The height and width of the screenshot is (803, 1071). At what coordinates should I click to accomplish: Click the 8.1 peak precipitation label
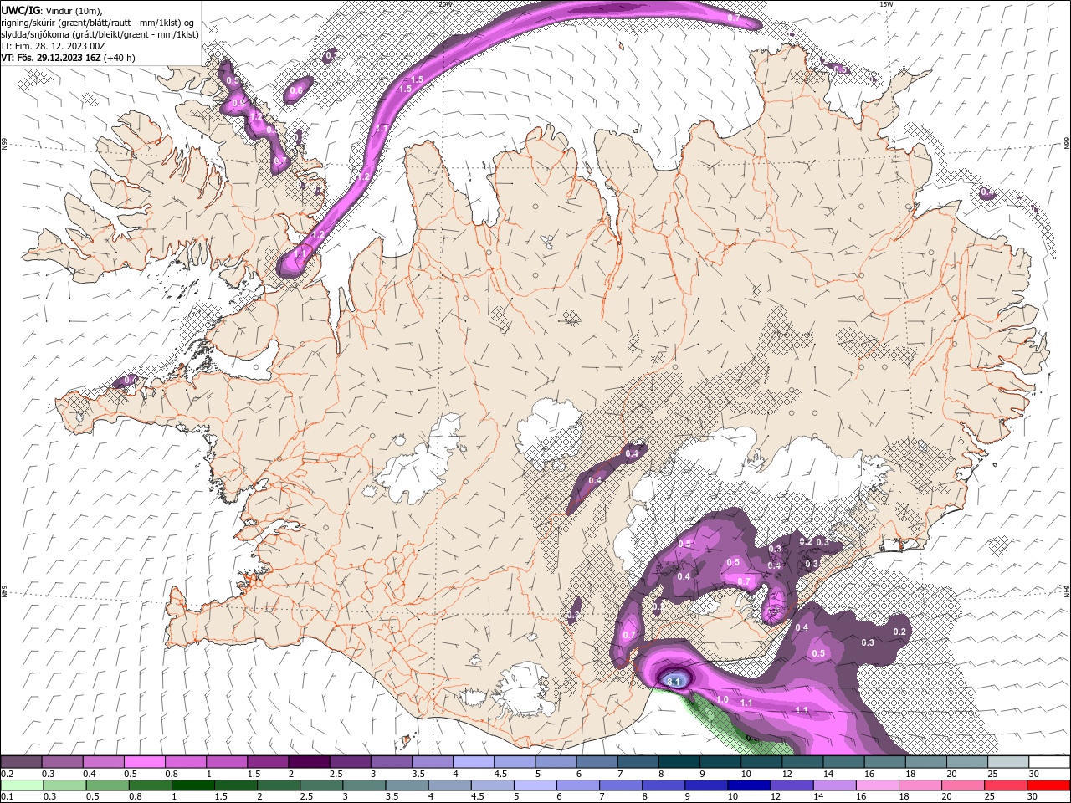tap(675, 682)
